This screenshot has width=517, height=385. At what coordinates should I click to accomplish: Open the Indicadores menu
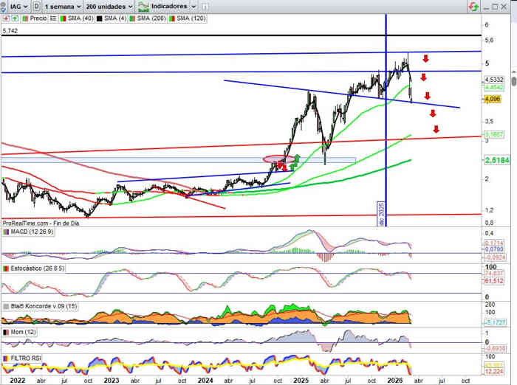coord(168,6)
